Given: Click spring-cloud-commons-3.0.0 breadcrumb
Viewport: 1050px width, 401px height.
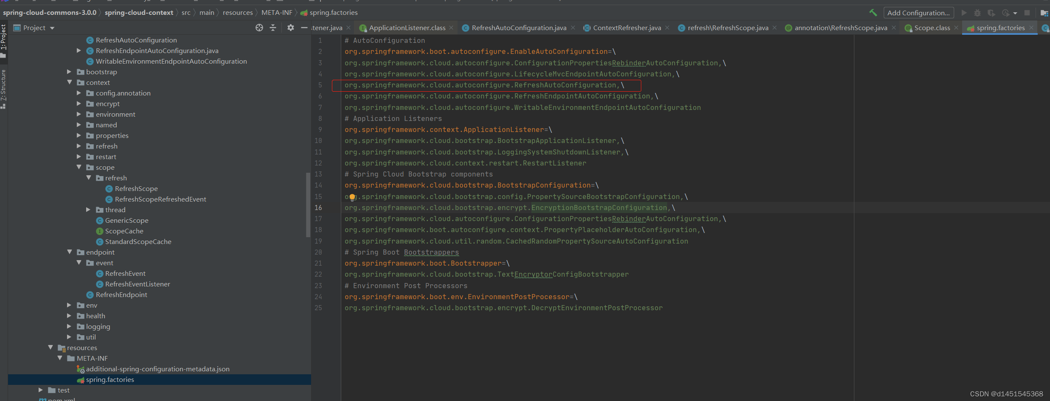Looking at the screenshot, I should pyautogui.click(x=50, y=12).
